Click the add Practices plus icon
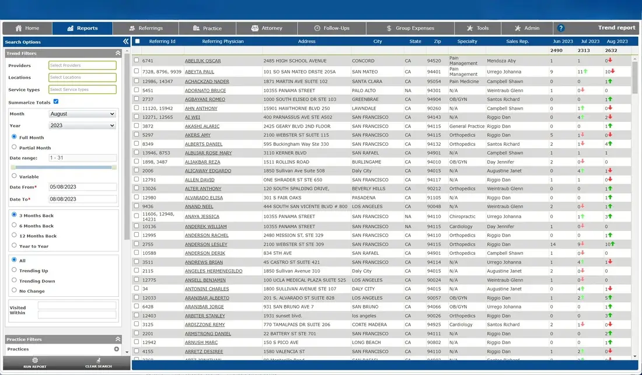This screenshot has height=375, width=642. (116, 349)
